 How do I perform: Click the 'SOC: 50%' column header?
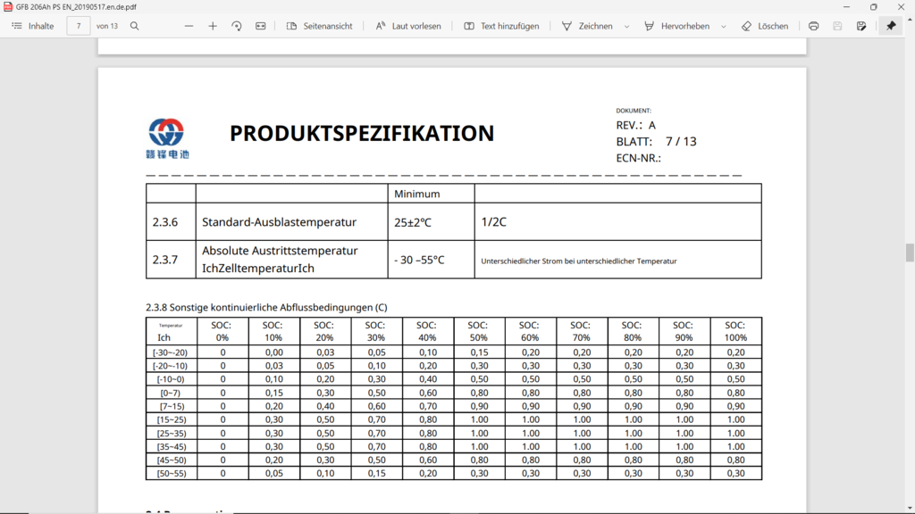[478, 331]
